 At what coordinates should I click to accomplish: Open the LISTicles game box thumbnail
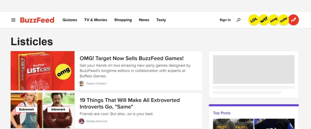point(43,71)
